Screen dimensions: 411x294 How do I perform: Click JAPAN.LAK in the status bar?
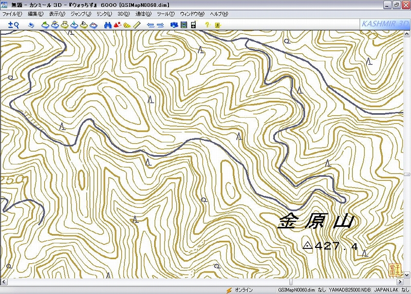(x=386, y=290)
